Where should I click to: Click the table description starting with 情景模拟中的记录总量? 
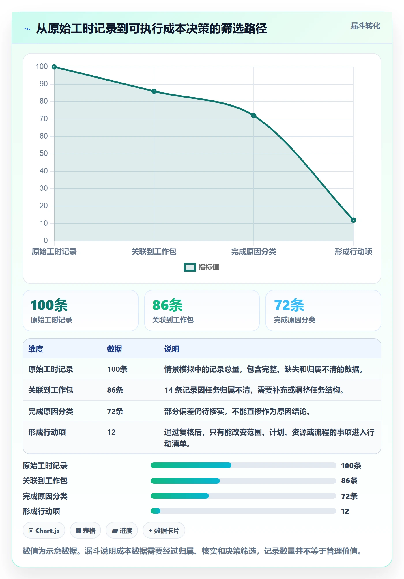264,369
